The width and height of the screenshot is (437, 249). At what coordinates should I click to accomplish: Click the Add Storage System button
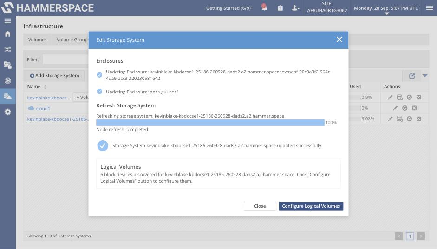(54, 76)
